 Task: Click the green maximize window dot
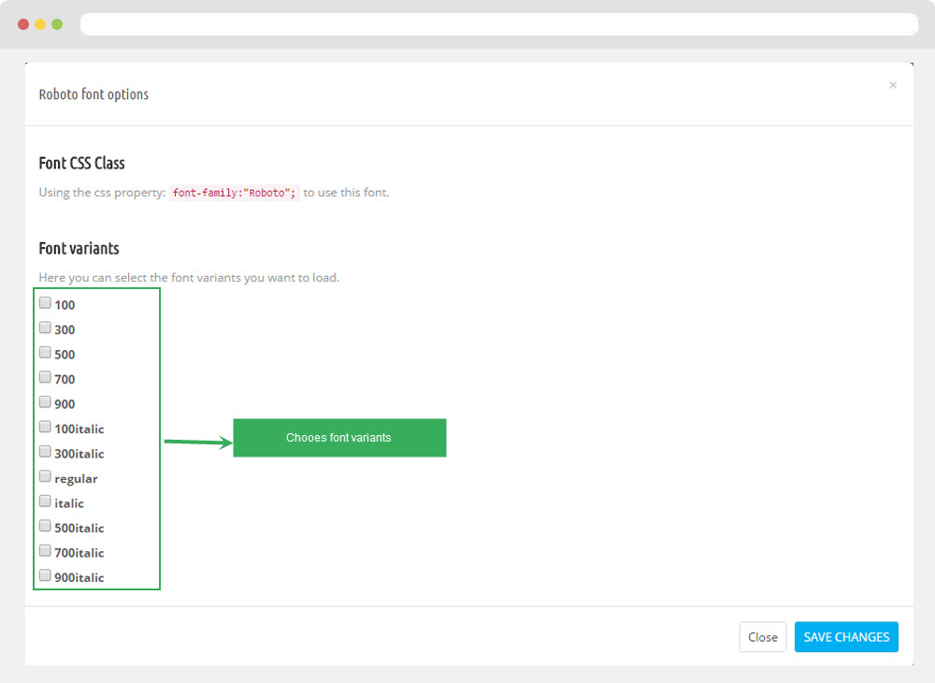57,24
